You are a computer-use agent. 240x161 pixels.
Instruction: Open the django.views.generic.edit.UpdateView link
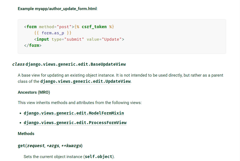tap(85, 81)
